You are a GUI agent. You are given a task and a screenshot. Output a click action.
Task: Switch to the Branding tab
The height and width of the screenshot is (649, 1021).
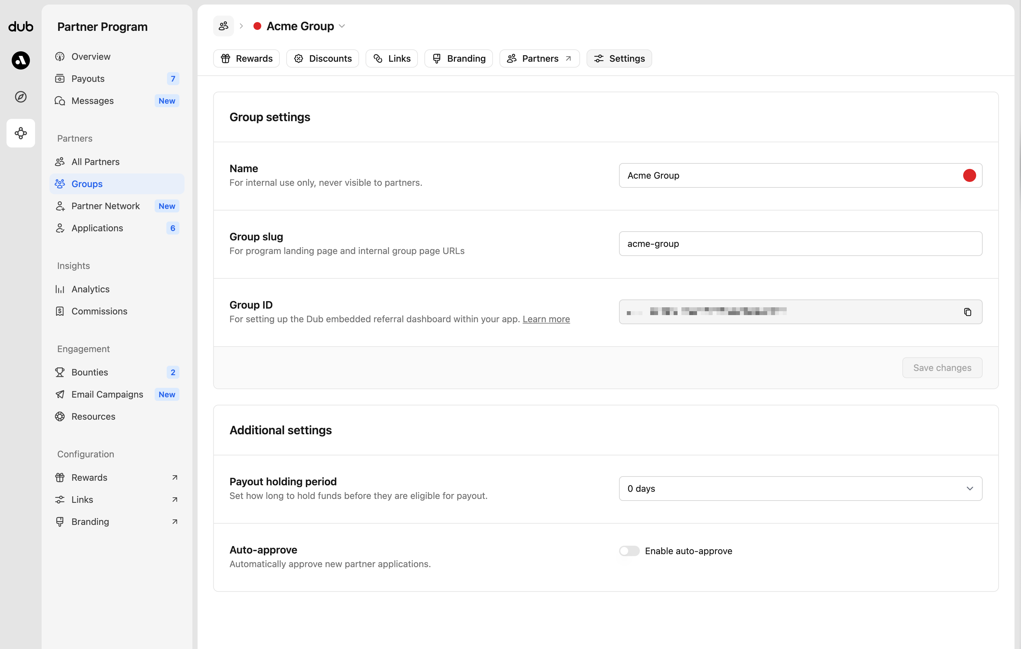coord(459,58)
